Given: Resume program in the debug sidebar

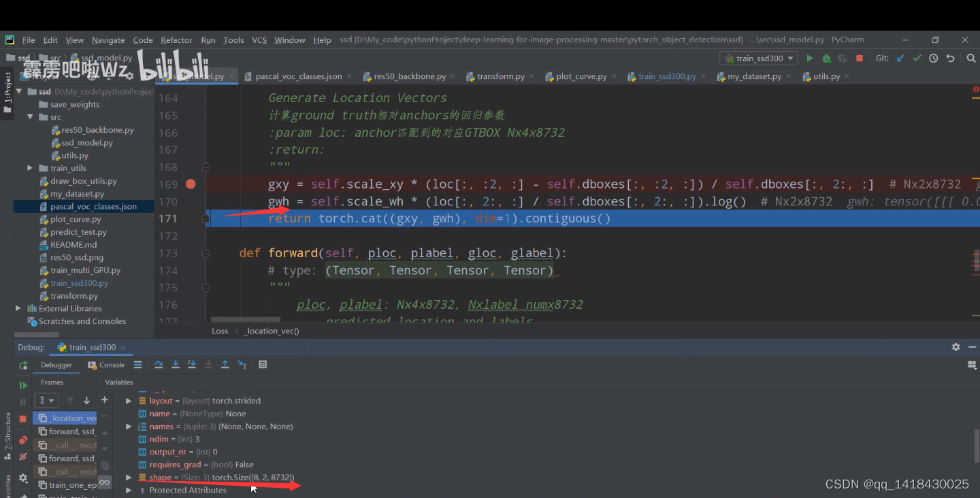Looking at the screenshot, I should 23,385.
